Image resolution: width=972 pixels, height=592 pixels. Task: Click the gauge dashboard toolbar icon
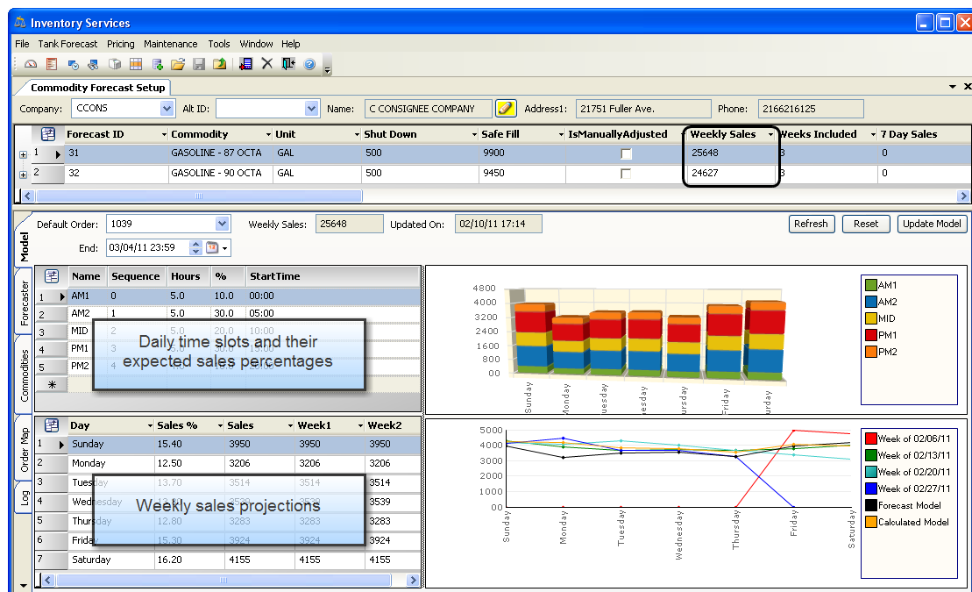coord(31,64)
